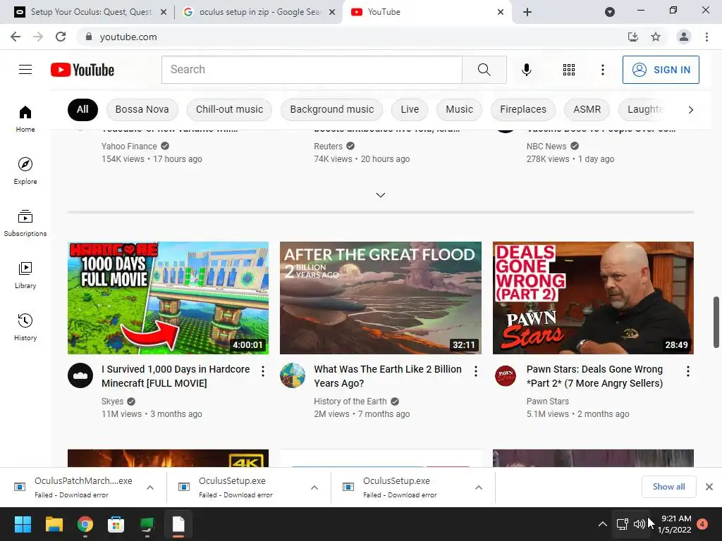Expand the first OculusSetup.exe download options
Image resolution: width=722 pixels, height=541 pixels.
click(314, 487)
